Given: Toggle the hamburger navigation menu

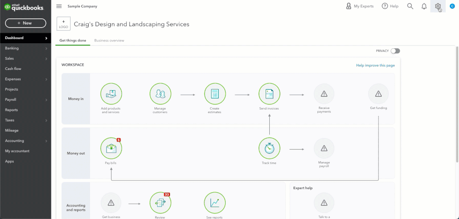Looking at the screenshot, I should coord(59,6).
